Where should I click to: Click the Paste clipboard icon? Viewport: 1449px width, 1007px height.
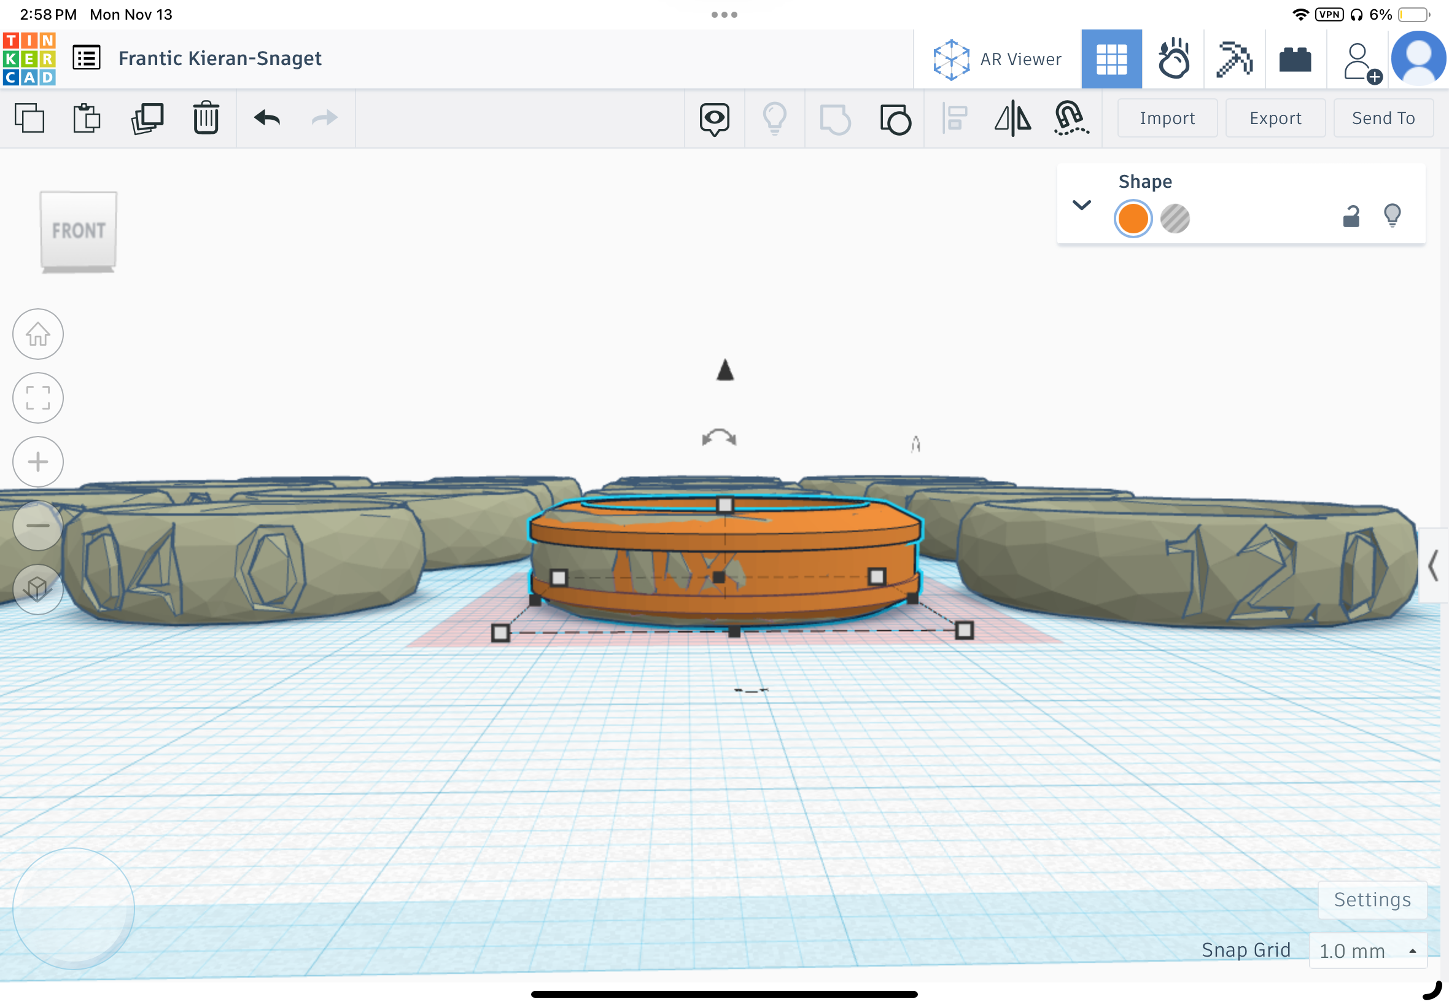coord(87,118)
